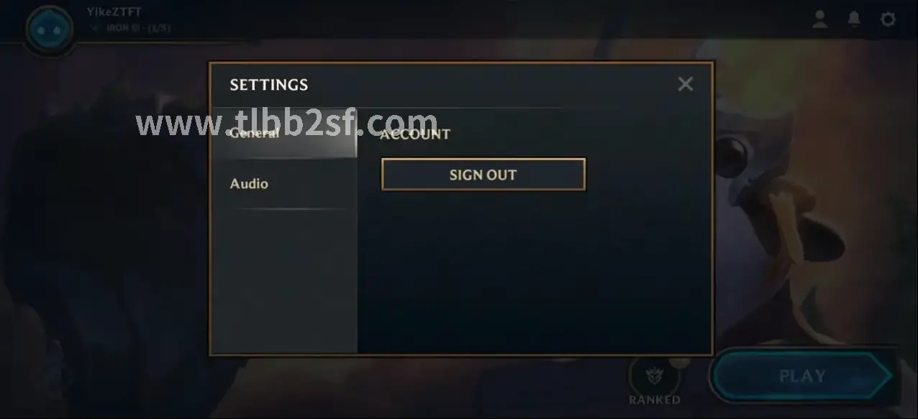The image size is (918, 419).
Task: Click the ACCOUNT section heading
Action: click(x=415, y=134)
